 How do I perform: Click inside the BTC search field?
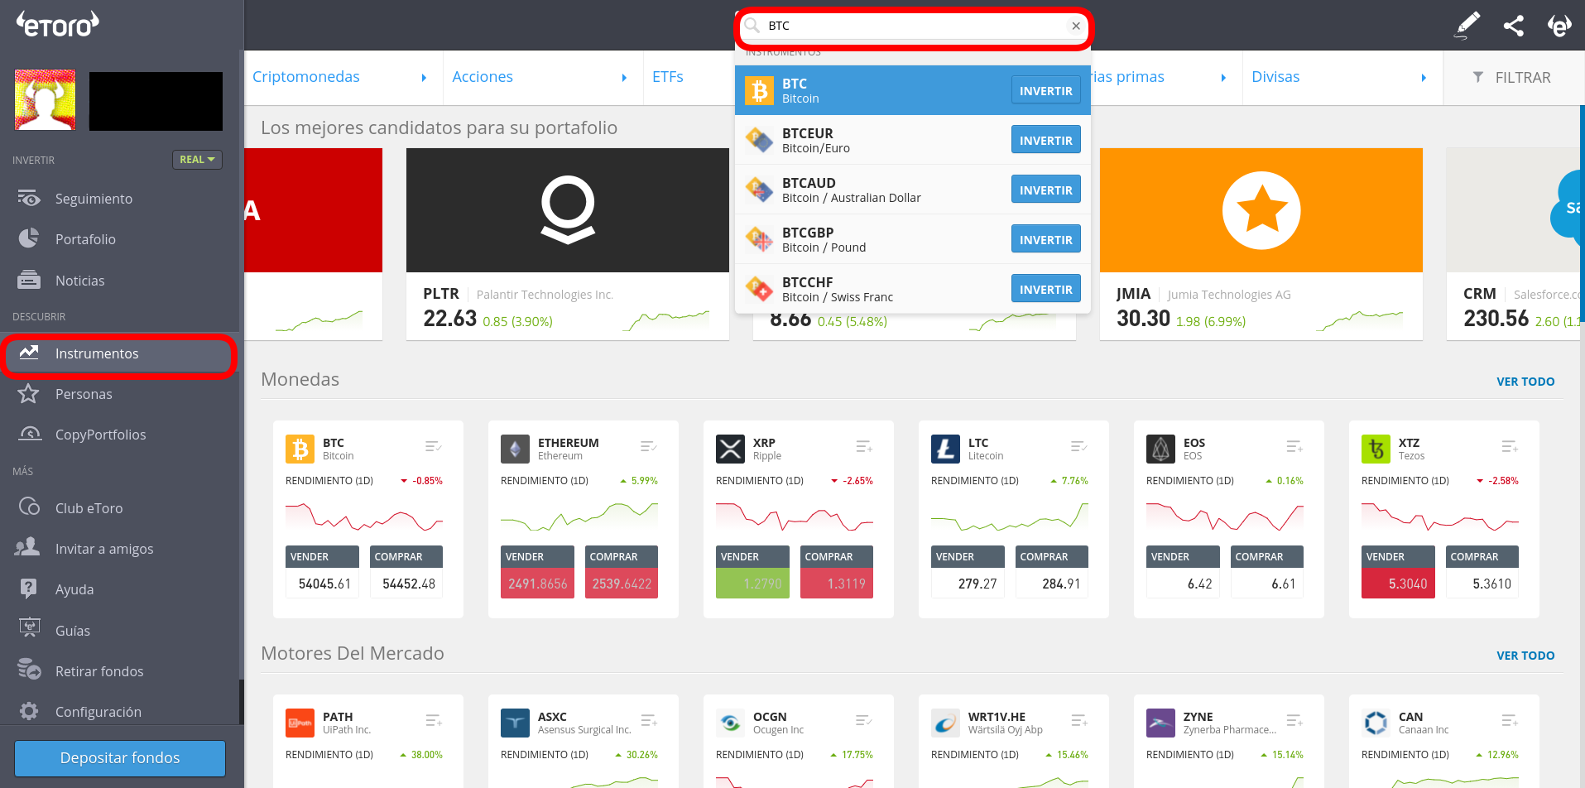pos(914,26)
